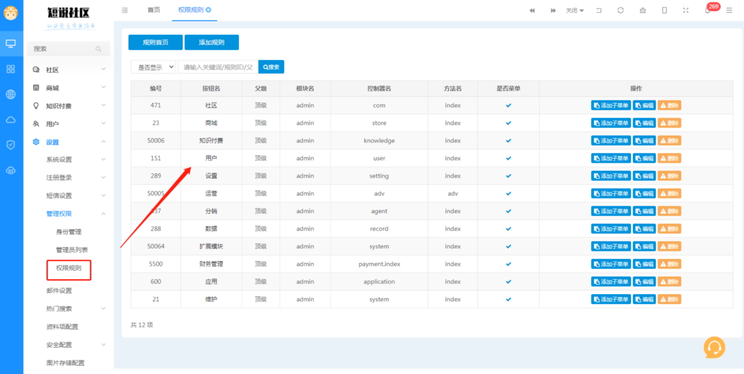Open the 是否显示 filter dropdown
The height and width of the screenshot is (374, 744).
tap(153, 67)
